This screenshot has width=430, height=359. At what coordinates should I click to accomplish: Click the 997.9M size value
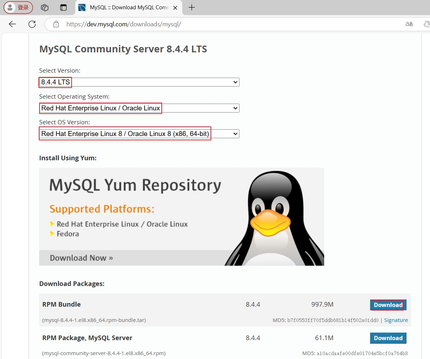322,305
